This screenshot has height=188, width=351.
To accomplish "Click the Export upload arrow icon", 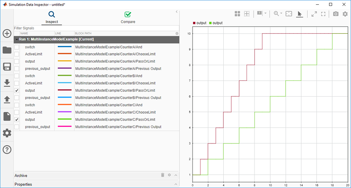I will [x=7, y=99].
